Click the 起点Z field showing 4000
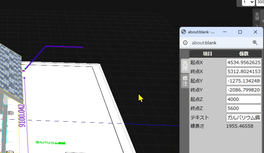264x153 pixels. tap(243, 99)
